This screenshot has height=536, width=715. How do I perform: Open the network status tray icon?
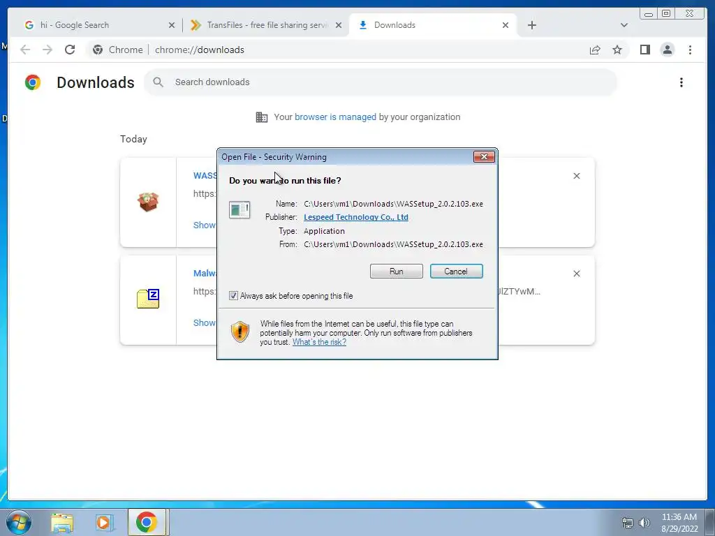click(x=628, y=523)
